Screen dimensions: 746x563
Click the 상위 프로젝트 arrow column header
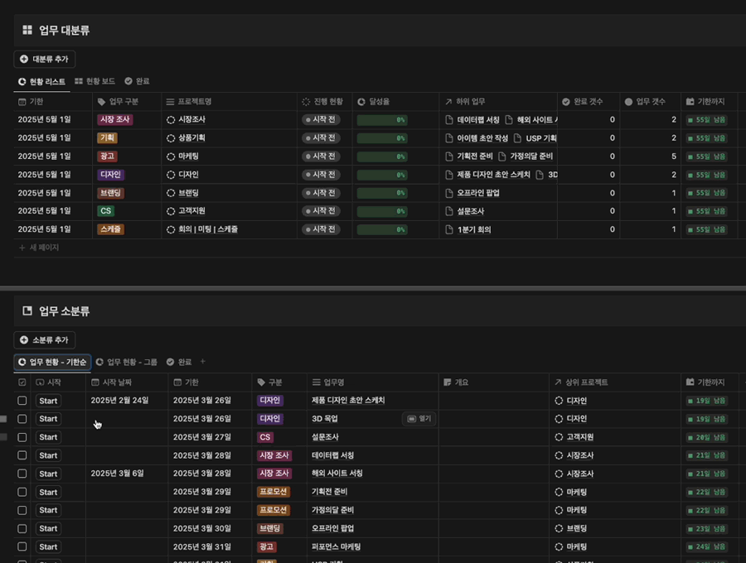tap(587, 383)
